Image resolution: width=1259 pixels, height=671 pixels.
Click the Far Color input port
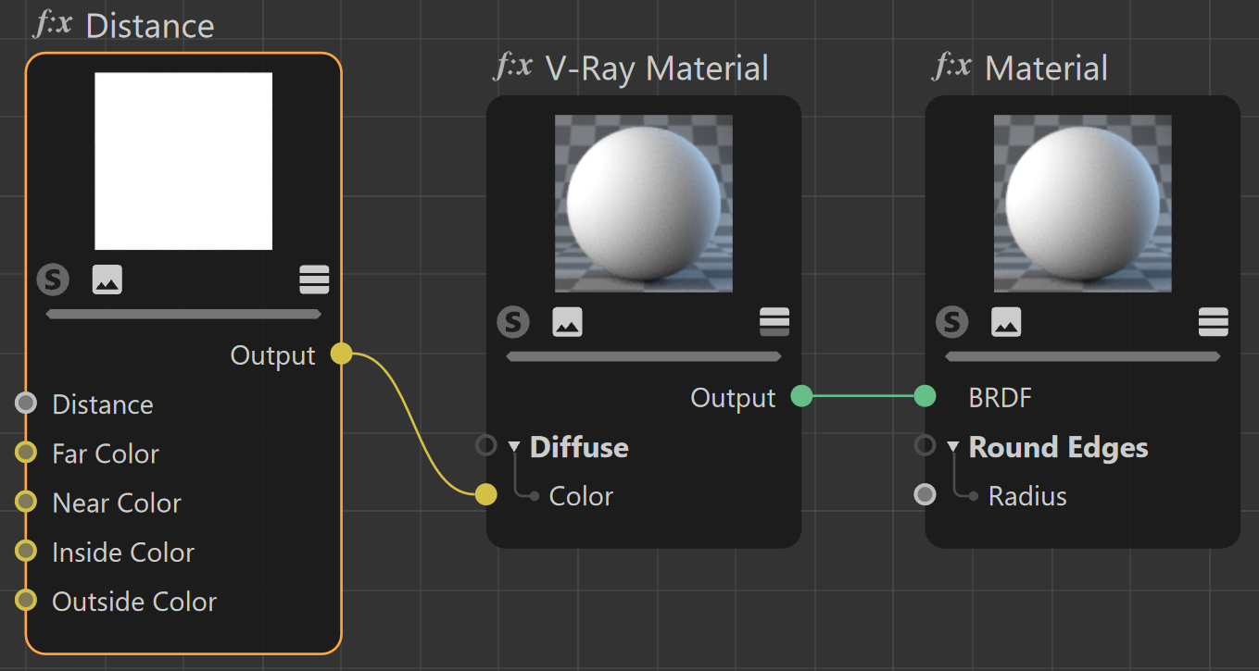tap(26, 453)
